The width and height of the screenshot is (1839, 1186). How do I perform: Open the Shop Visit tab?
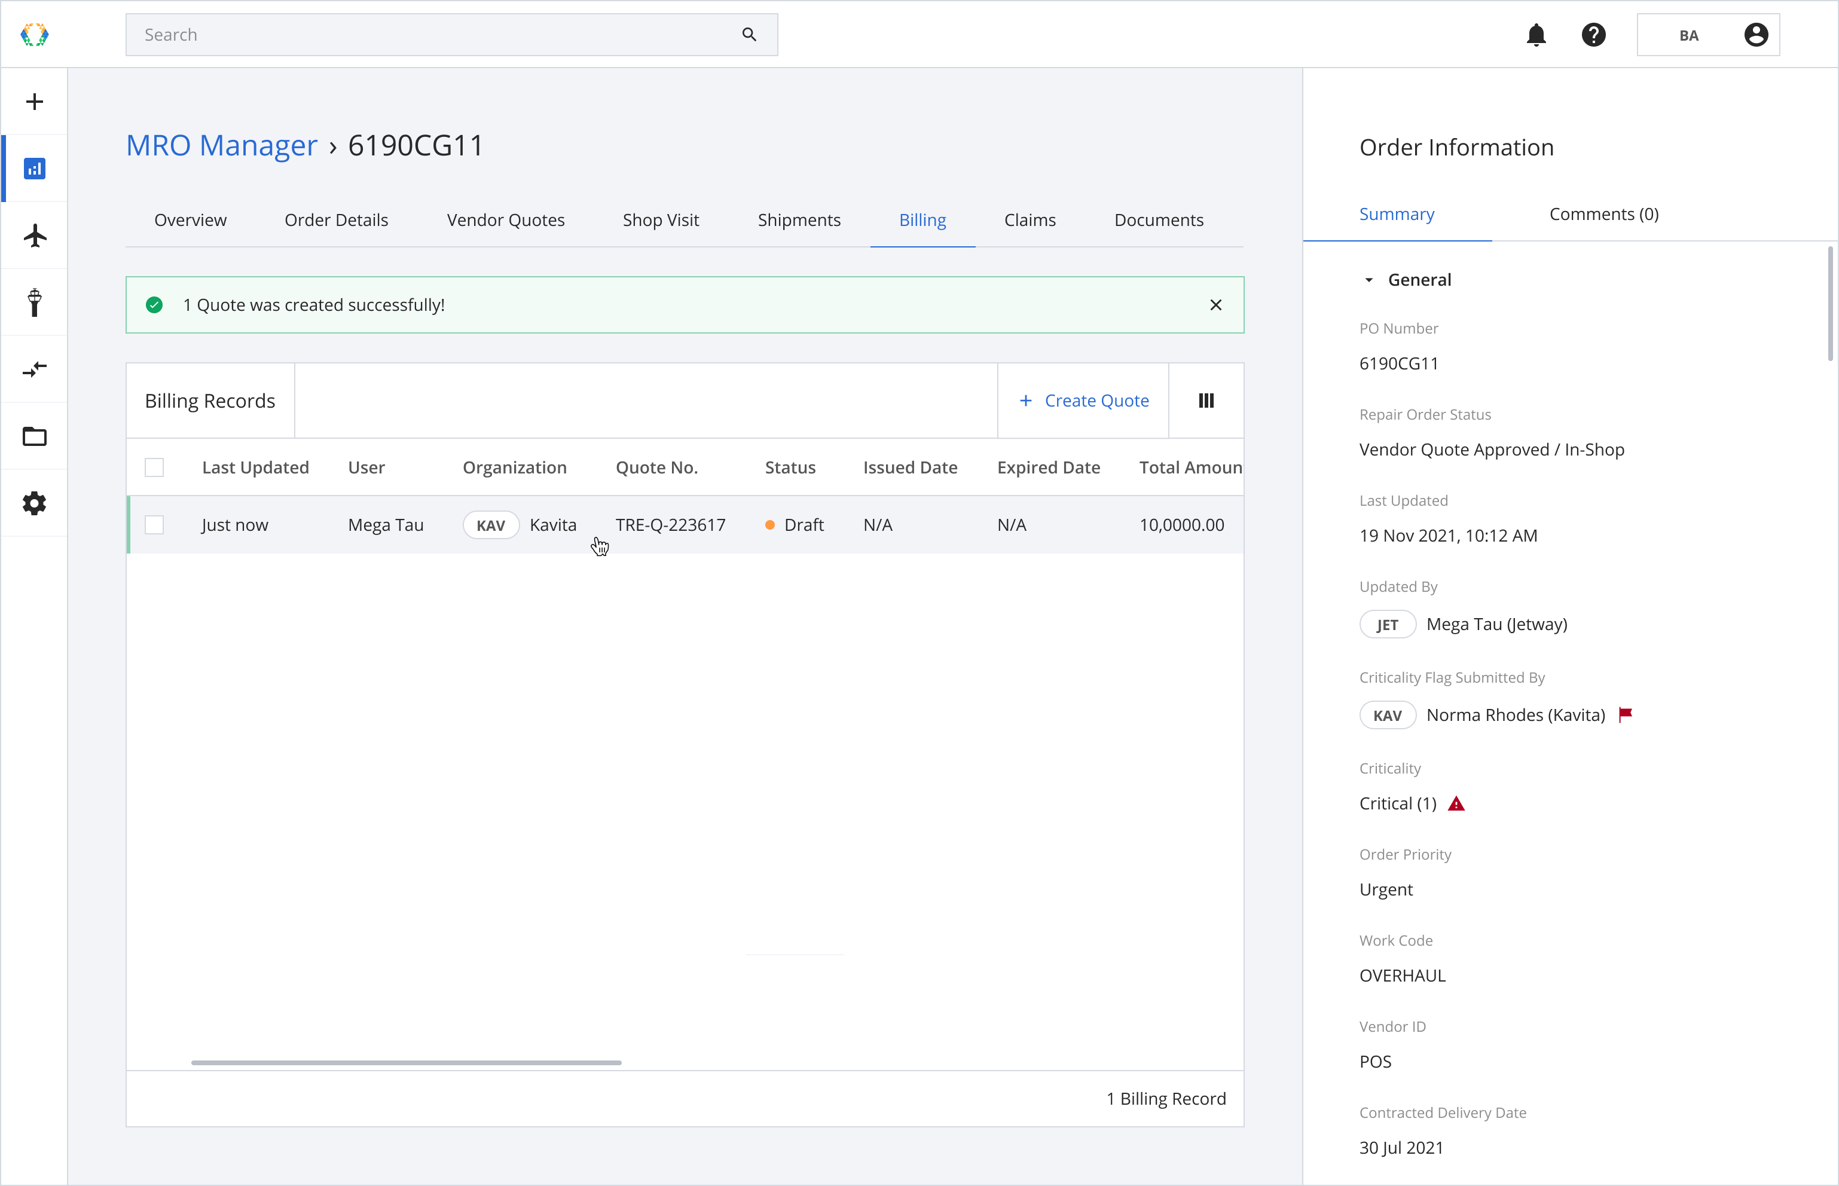[x=661, y=220]
